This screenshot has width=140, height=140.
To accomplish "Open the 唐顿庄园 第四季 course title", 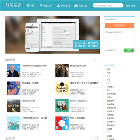I will tap(78, 66).
